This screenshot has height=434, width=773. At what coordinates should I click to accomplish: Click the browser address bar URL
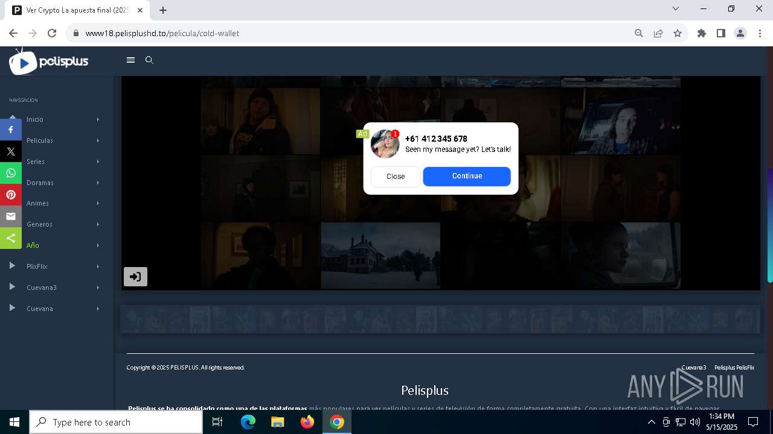pos(162,33)
